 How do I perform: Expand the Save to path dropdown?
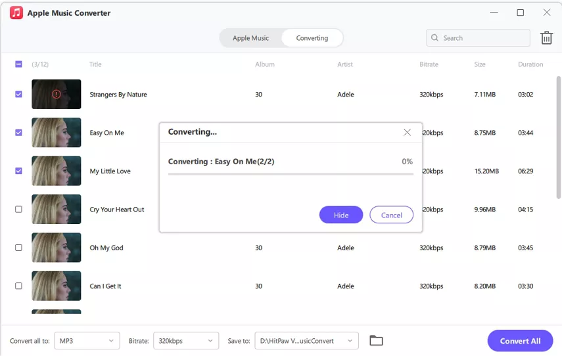click(x=306, y=341)
